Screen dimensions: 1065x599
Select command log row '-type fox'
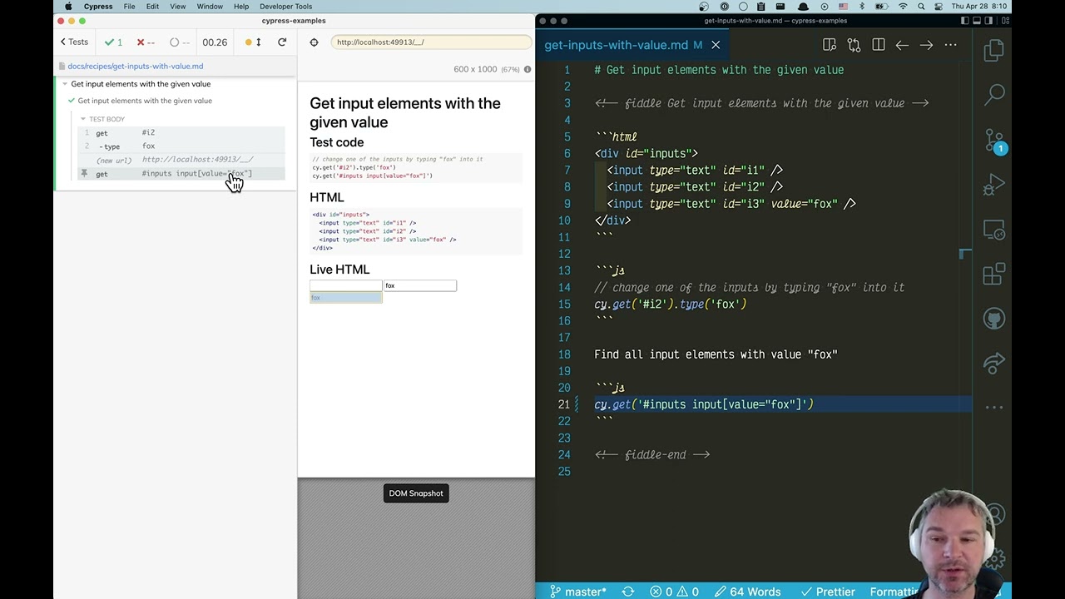point(181,146)
